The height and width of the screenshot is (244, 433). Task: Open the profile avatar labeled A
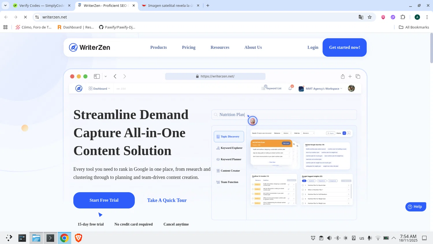pyautogui.click(x=417, y=17)
